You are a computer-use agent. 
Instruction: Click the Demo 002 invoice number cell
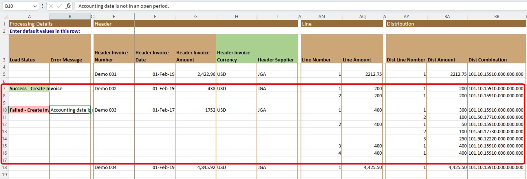click(x=114, y=89)
